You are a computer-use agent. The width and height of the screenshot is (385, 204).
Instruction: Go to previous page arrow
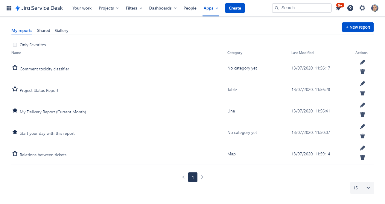[x=183, y=177]
